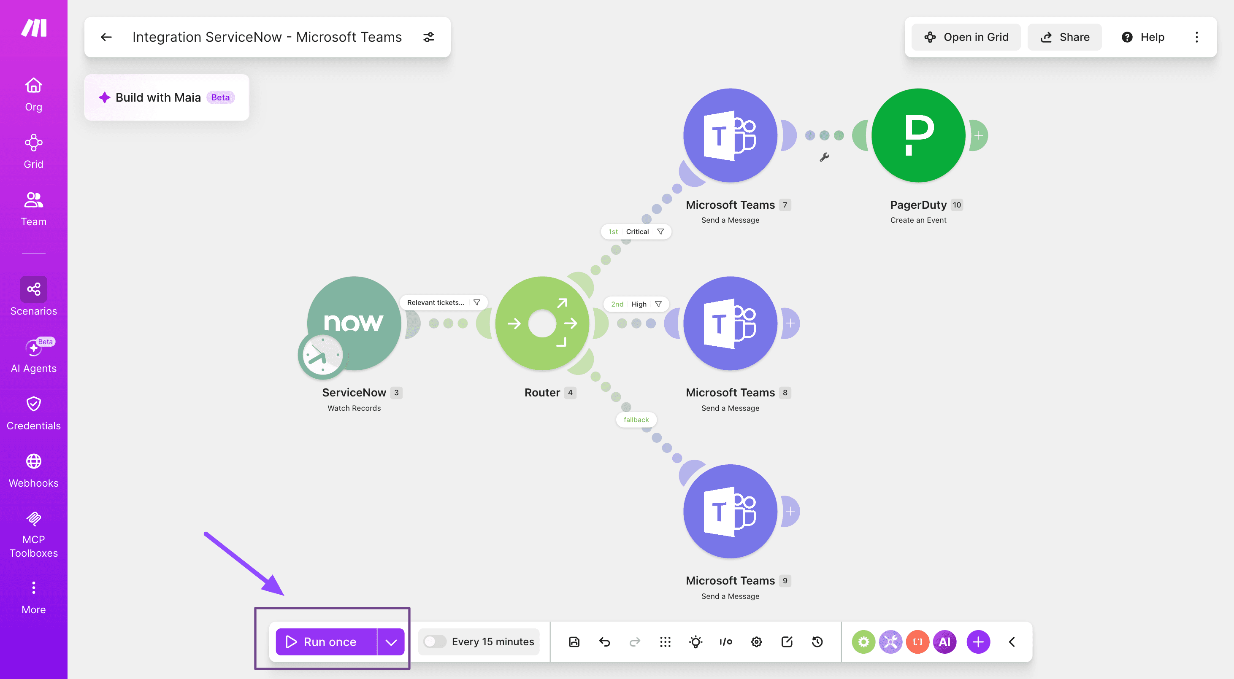Open Team section in sidebar
Viewport: 1234px width, 679px height.
pos(33,209)
